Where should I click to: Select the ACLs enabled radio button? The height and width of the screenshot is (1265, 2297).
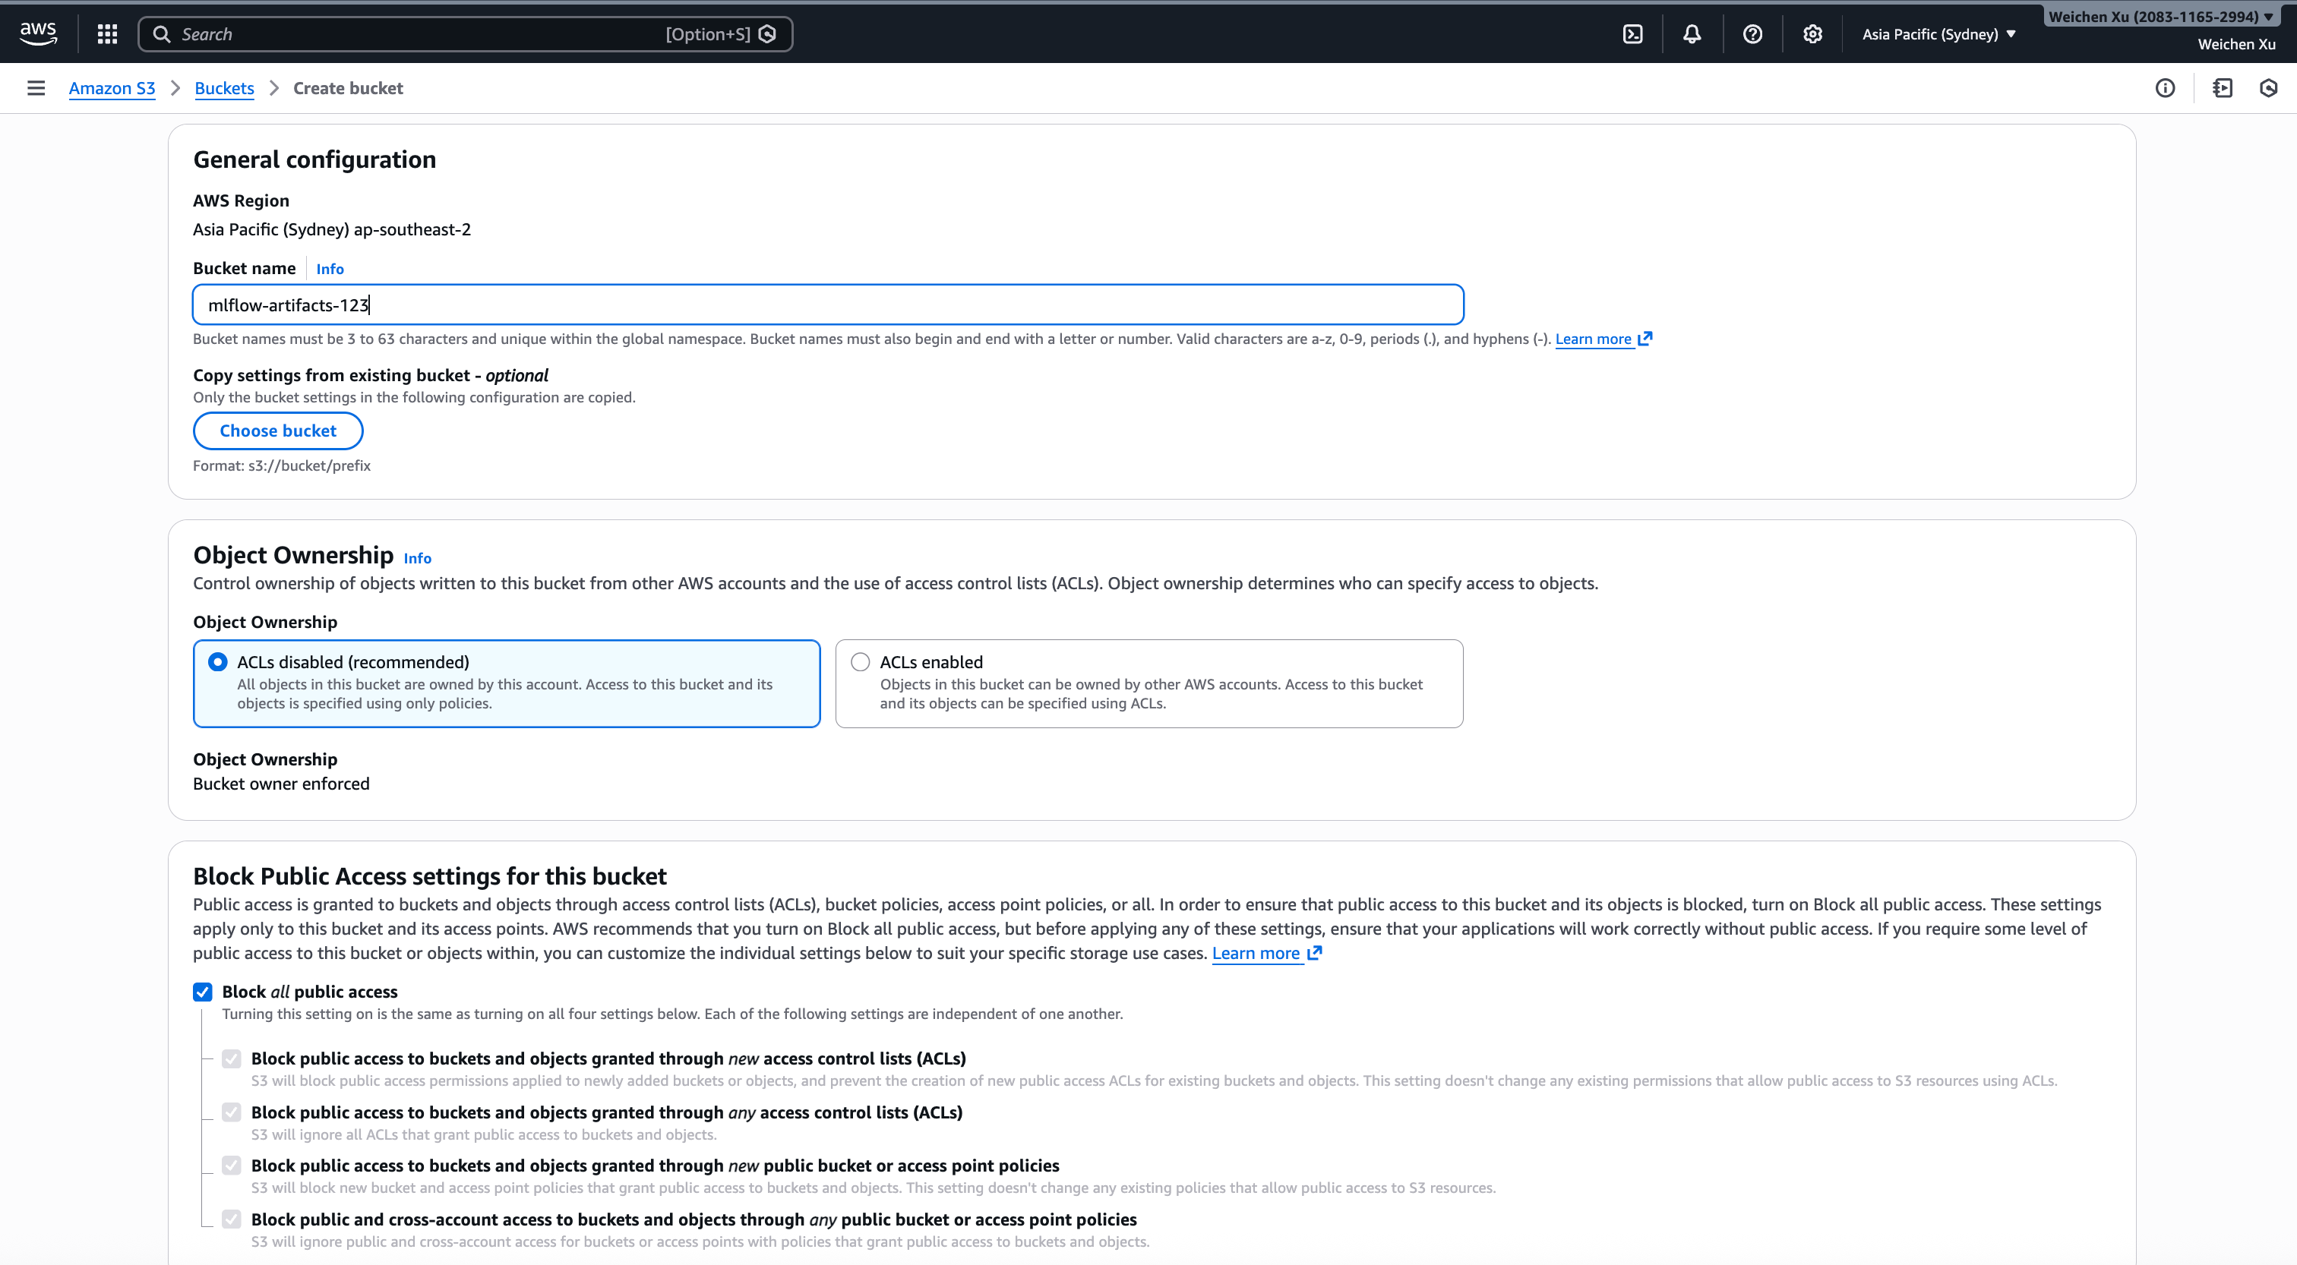pyautogui.click(x=860, y=661)
